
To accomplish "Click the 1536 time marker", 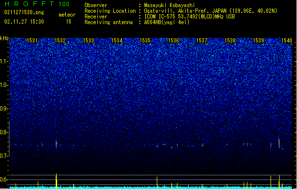I will (173, 40).
